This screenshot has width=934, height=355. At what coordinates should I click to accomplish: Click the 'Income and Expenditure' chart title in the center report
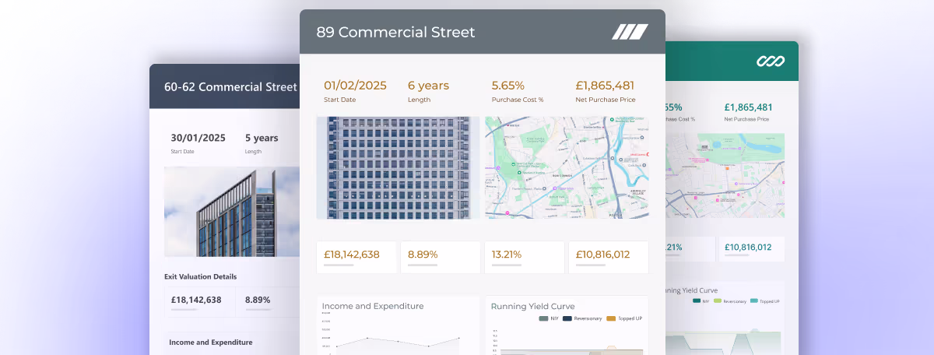pyautogui.click(x=373, y=306)
